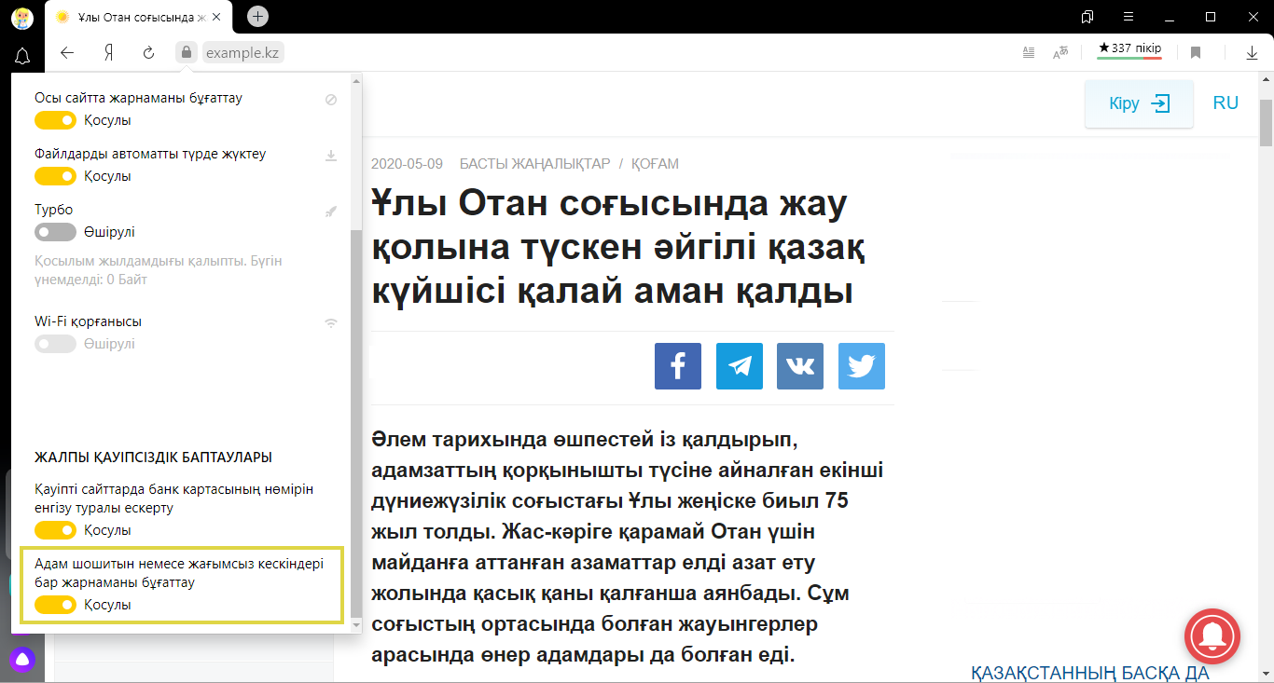
Task: Click the profile avatar icon
Action: click(22, 17)
